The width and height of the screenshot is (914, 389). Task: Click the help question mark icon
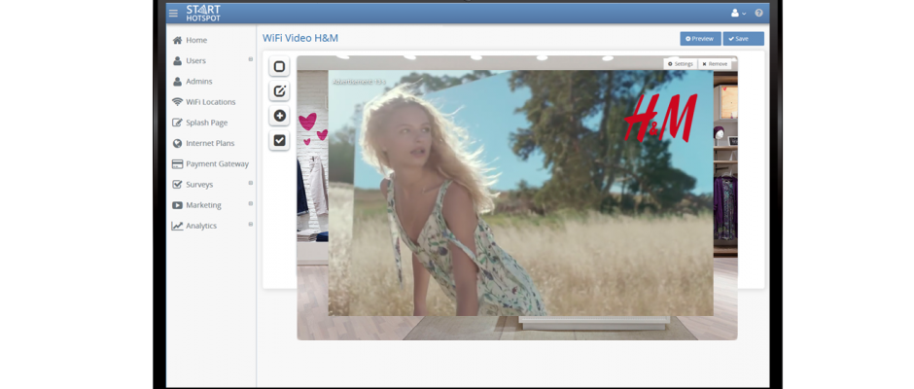coord(758,13)
